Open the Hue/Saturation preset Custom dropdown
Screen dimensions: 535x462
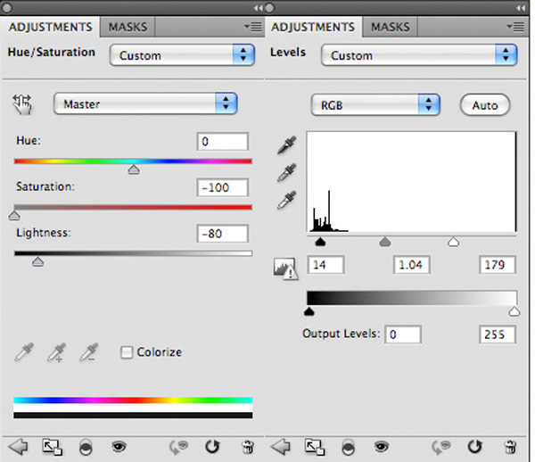coord(182,55)
